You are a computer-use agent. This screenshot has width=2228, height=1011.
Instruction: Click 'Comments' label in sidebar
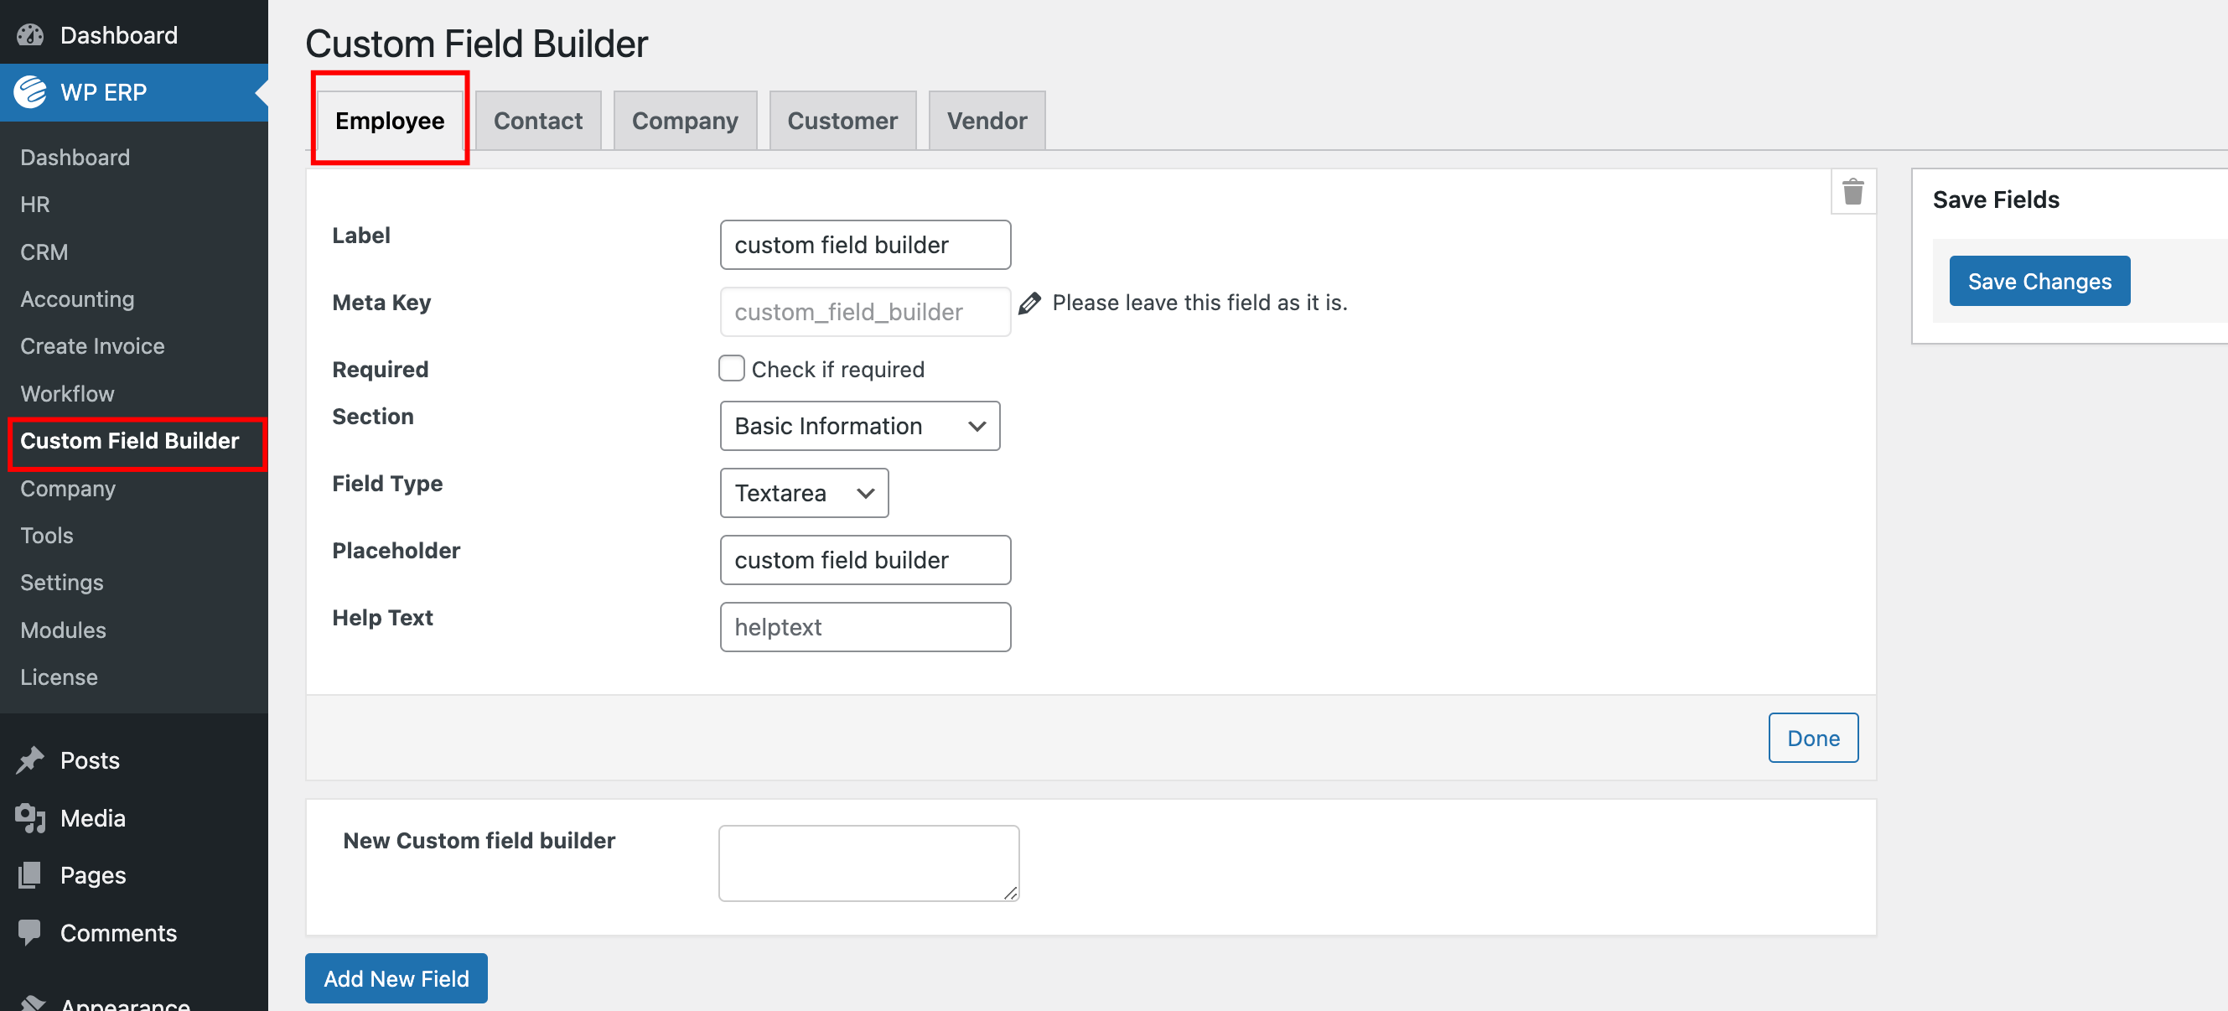118,932
